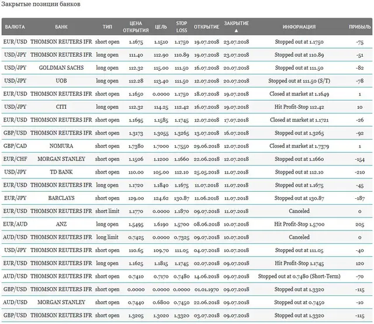Viewport: 374px width, 324px height.
Task: Click opening date 25.05.2018
Action: pos(206,172)
